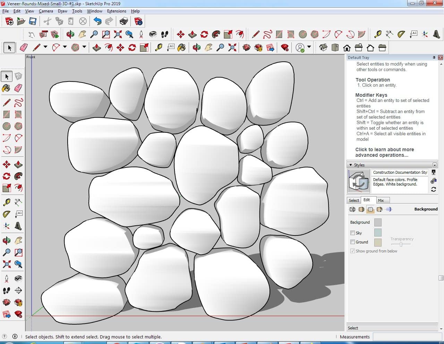Click 'Click to learn about more advanced operations' link
Screen dimensions: 444x344
click(x=384, y=152)
